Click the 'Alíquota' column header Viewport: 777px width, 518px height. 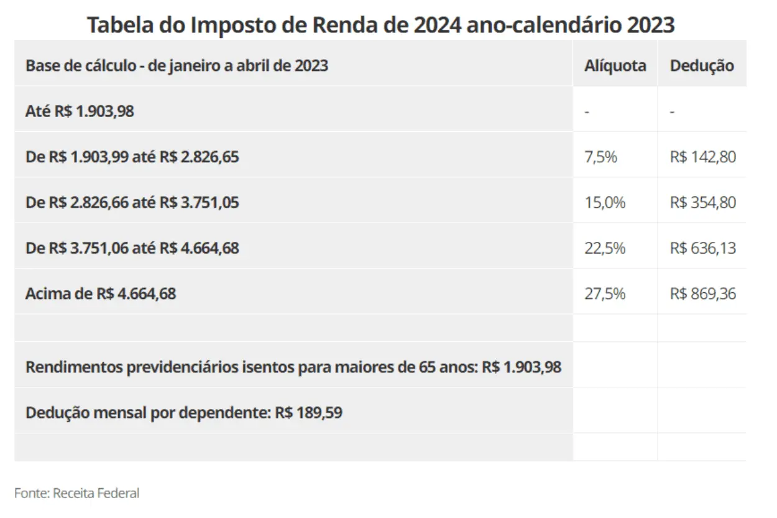click(615, 65)
